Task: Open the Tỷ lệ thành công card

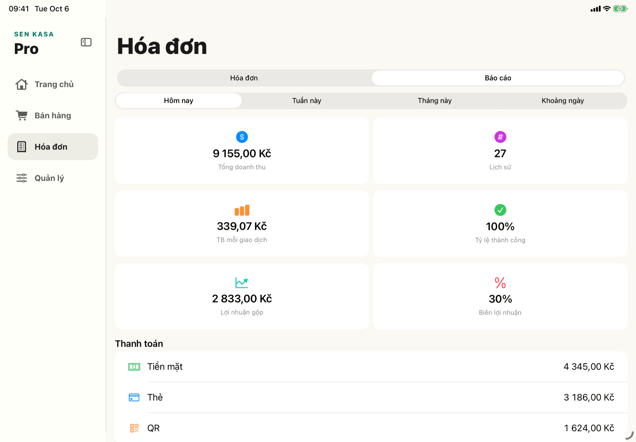Action: (500, 223)
